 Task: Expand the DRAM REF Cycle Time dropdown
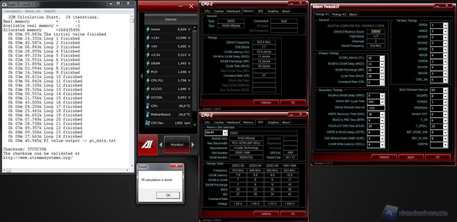[x=382, y=102]
